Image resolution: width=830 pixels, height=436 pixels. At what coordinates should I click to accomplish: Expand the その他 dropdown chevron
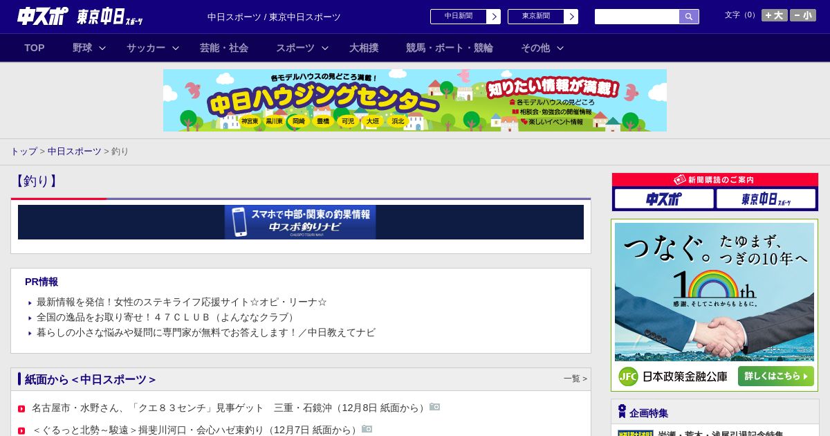click(x=560, y=48)
